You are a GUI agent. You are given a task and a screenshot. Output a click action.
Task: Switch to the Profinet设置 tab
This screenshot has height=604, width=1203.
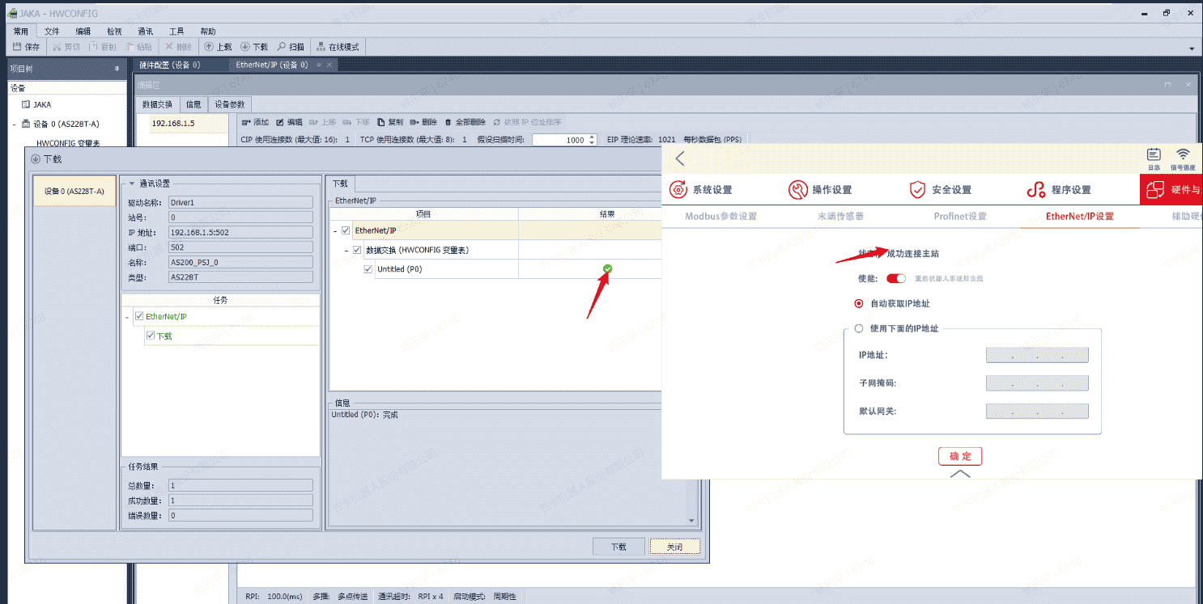pos(960,217)
